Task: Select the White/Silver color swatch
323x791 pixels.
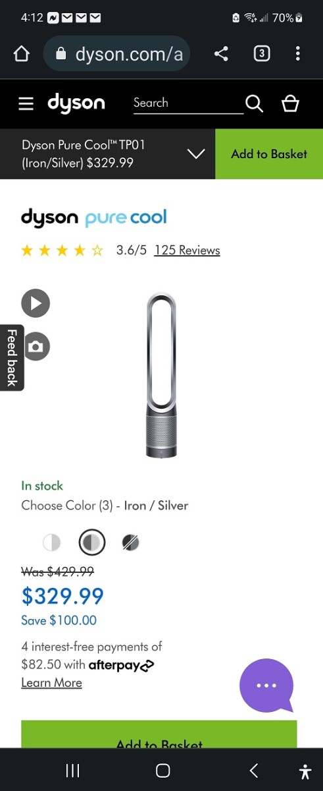Action: (51, 542)
